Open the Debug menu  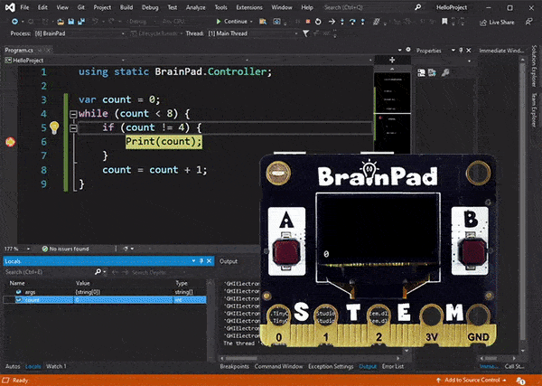click(x=150, y=7)
